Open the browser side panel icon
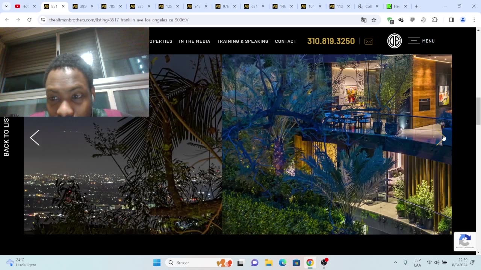 coord(451,20)
